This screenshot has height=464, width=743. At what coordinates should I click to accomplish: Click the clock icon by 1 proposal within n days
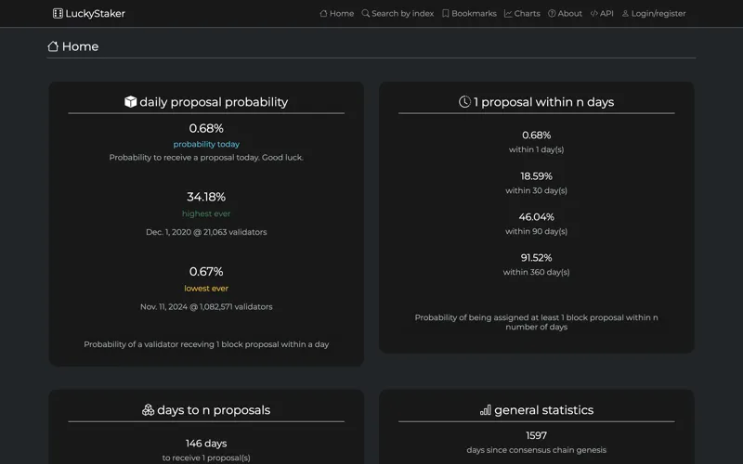pyautogui.click(x=464, y=102)
